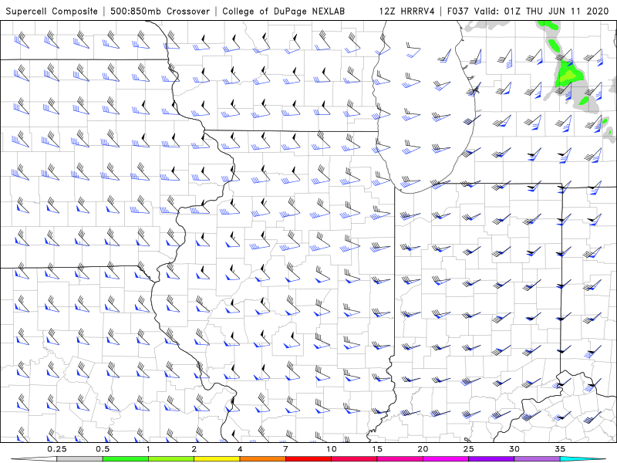Viewport: 617px width, 463px height.
Task: Click the cyan above-35 legend arrow
Action: tap(583, 459)
